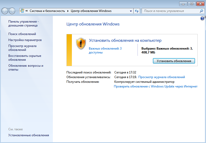This screenshot has width=206, height=143.
Task: Click the 'Установить обновления' button
Action: (x=174, y=61)
